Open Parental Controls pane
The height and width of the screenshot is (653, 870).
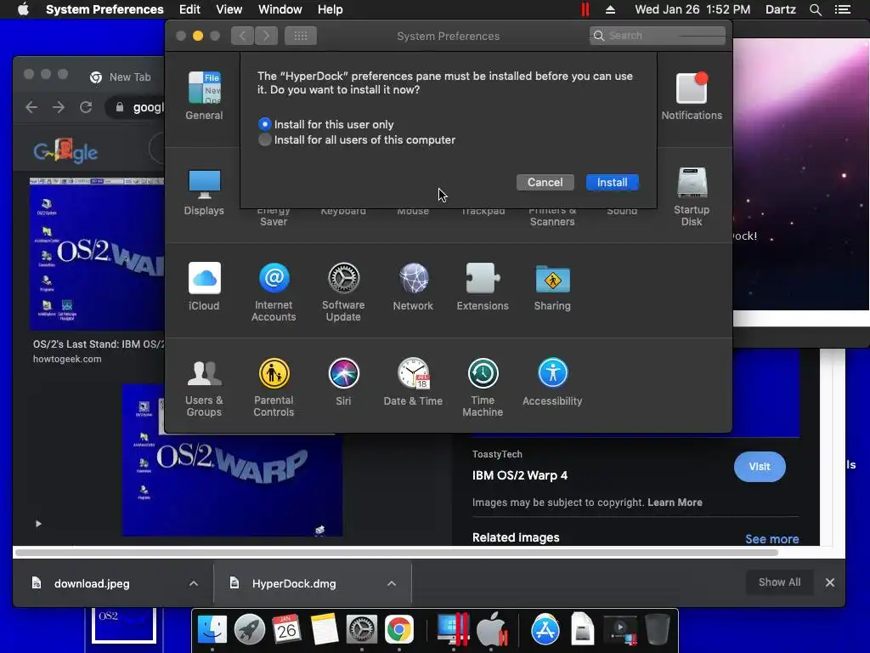[x=274, y=388]
